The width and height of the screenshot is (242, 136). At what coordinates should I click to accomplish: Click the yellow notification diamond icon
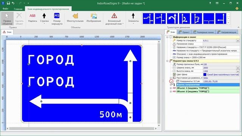pos(237,8)
